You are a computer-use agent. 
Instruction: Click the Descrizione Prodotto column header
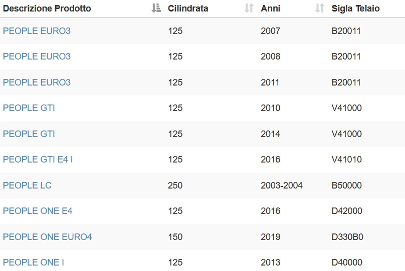(47, 8)
